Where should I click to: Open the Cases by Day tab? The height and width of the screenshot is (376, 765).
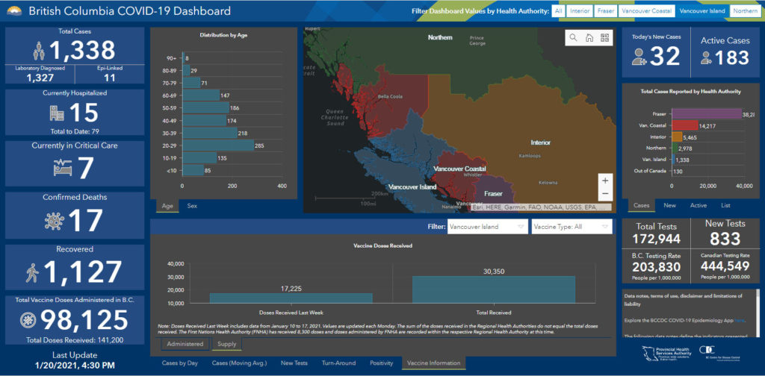[x=179, y=363]
